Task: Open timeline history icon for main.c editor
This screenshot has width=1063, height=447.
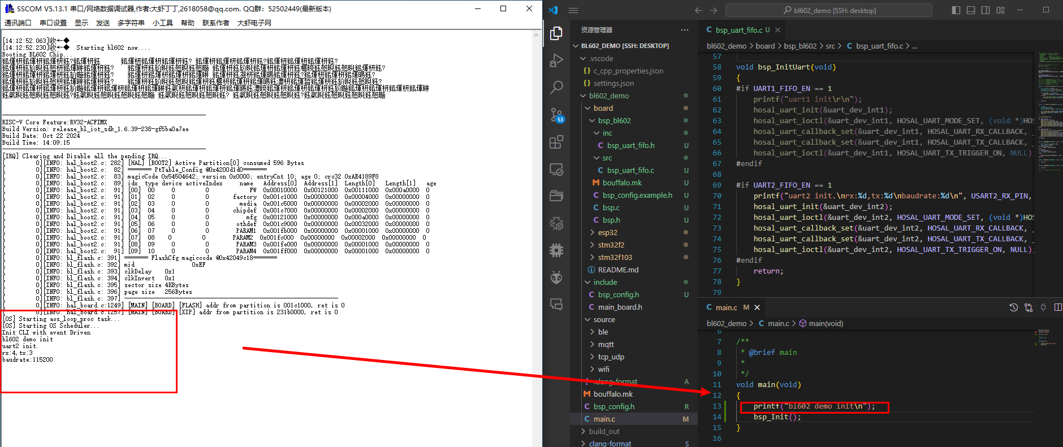Action: pos(1014,307)
